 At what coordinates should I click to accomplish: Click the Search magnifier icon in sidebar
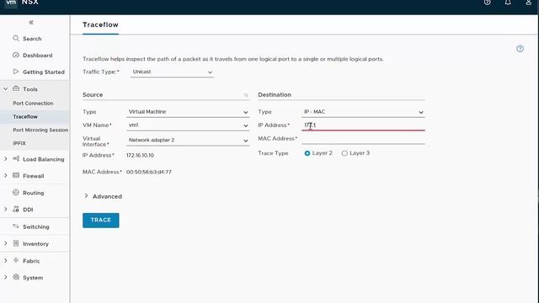click(x=16, y=38)
